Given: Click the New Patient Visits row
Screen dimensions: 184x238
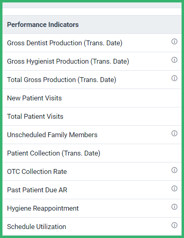Looking at the screenshot, I should click(92, 98).
